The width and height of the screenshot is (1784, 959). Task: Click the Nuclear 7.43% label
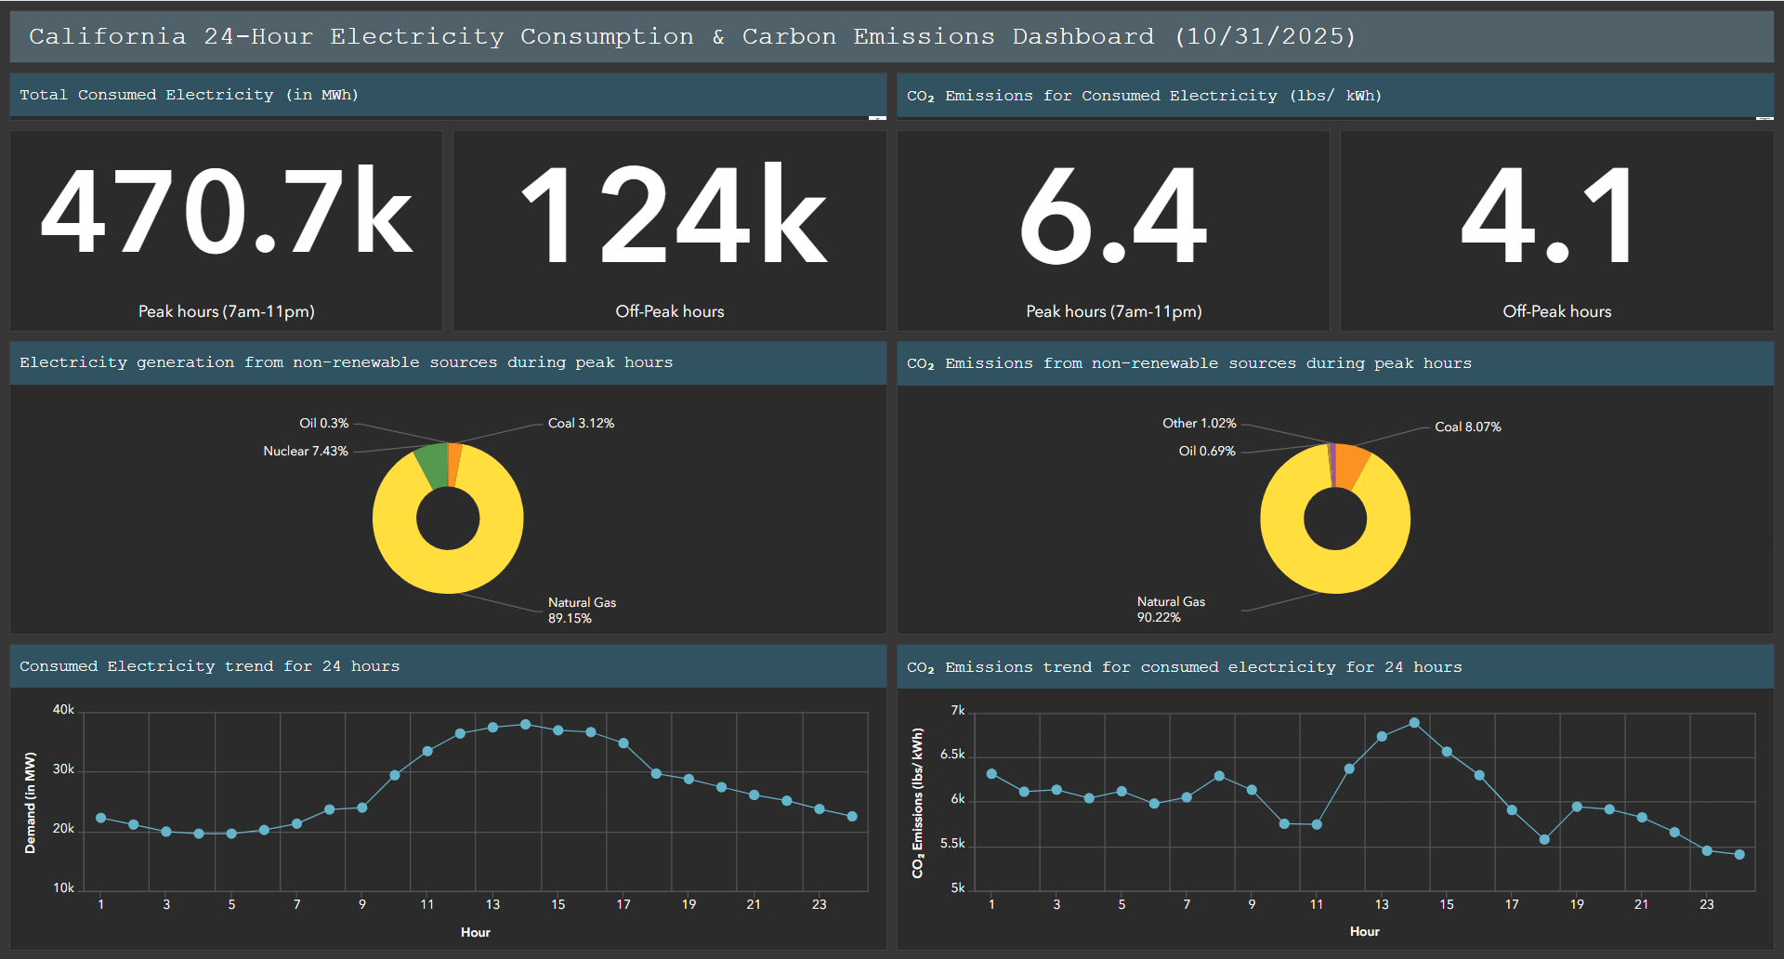click(306, 451)
